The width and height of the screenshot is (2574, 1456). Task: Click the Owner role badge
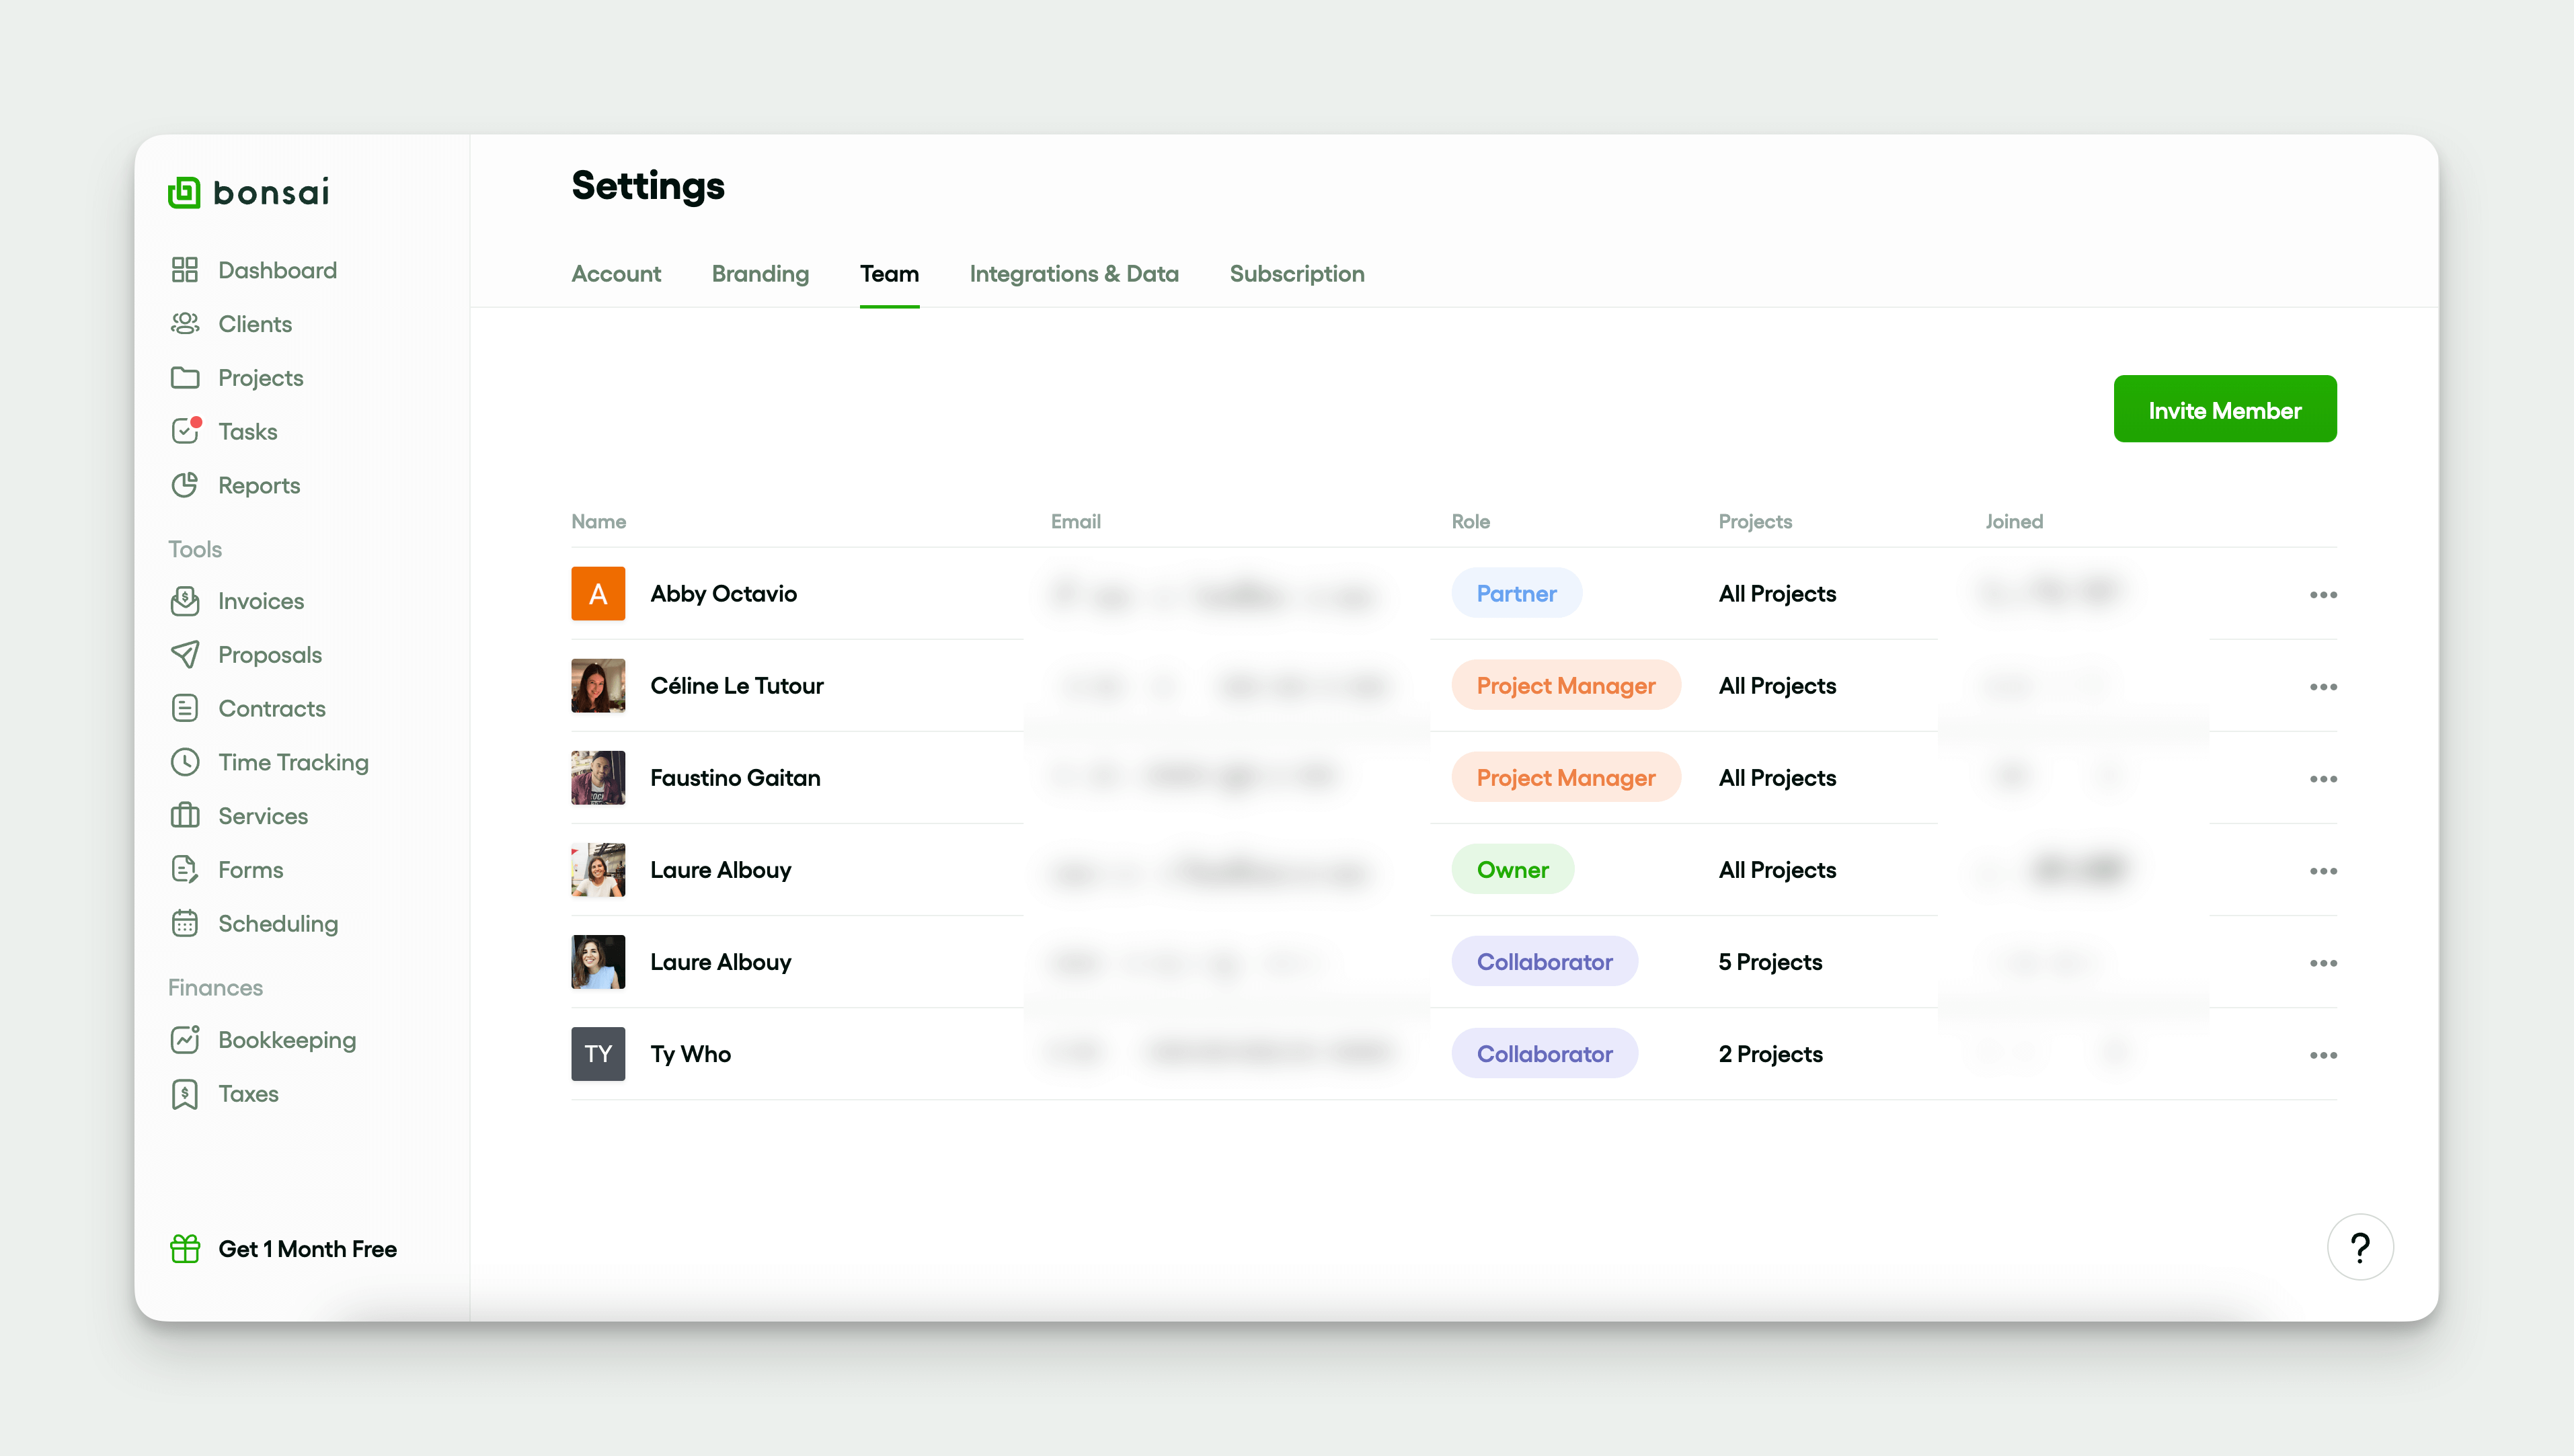(1512, 870)
